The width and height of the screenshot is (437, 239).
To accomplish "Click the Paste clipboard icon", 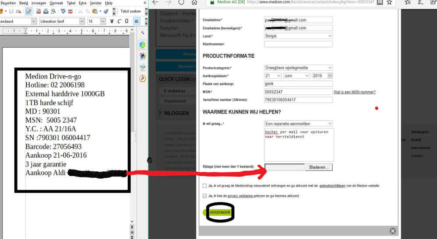I will [x=95, y=11].
